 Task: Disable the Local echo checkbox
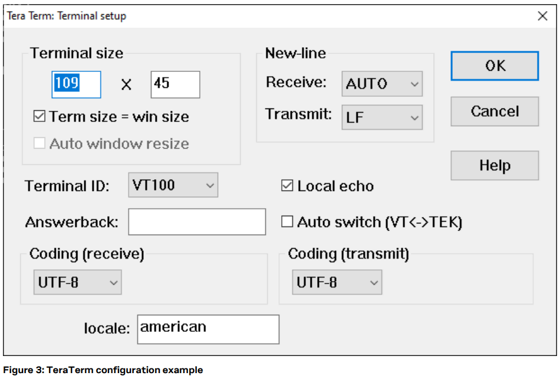pyautogui.click(x=288, y=186)
